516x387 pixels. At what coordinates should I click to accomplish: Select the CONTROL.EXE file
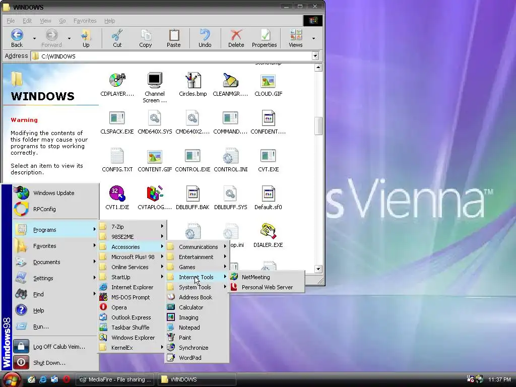pos(192,160)
